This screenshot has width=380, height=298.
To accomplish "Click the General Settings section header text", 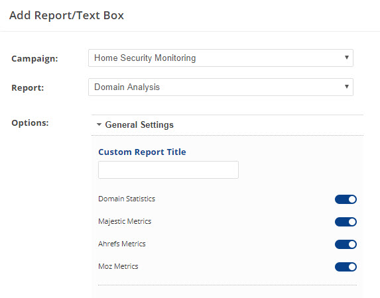I will [x=139, y=125].
